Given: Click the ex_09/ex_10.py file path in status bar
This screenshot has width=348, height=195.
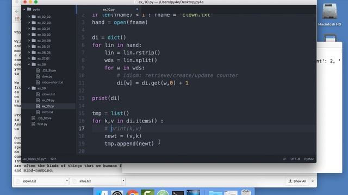Looking at the screenshot, I should (34, 159).
